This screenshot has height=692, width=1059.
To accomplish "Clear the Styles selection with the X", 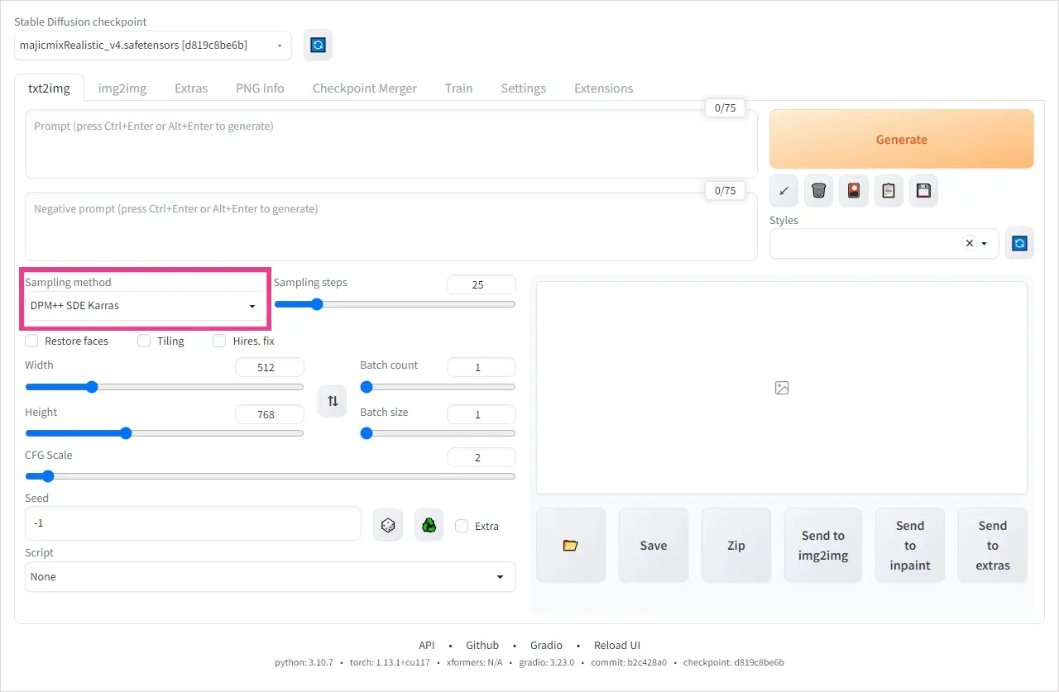I will [969, 243].
